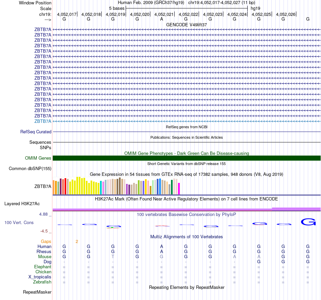Click the A base in the reference sequence
321x300 pixels.
[x=162, y=19]
